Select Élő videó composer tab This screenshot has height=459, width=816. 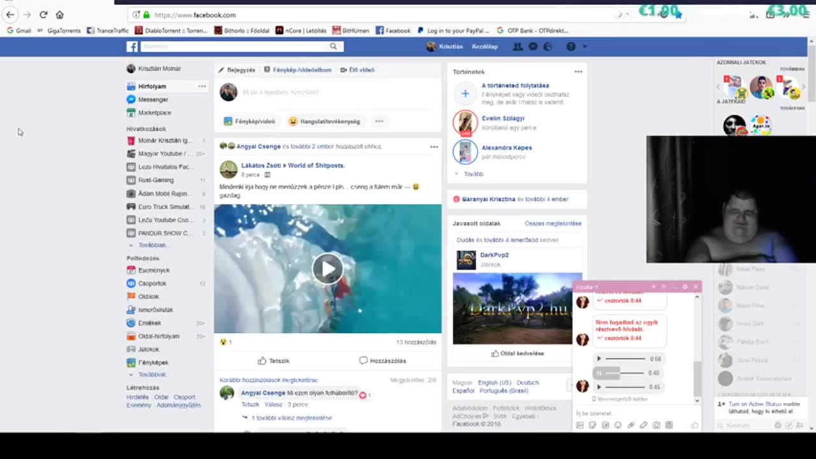tap(358, 70)
